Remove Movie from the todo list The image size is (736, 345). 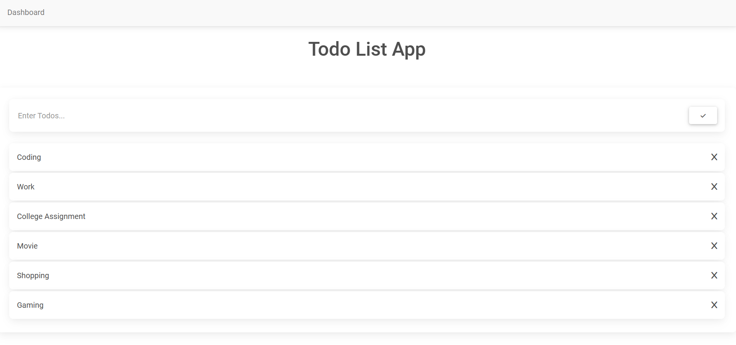pos(714,246)
